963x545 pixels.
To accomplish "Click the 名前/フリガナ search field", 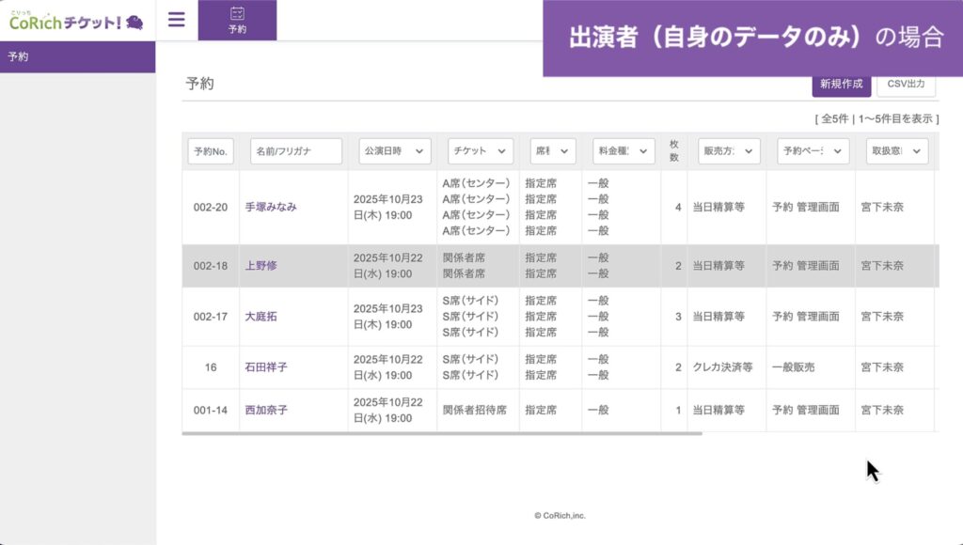I will pyautogui.click(x=296, y=151).
